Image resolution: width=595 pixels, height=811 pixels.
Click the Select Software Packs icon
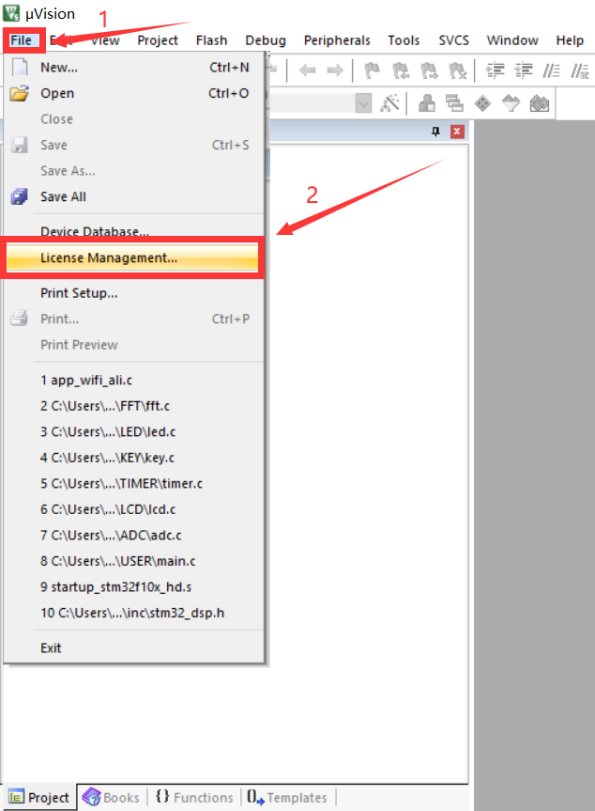pyautogui.click(x=511, y=103)
